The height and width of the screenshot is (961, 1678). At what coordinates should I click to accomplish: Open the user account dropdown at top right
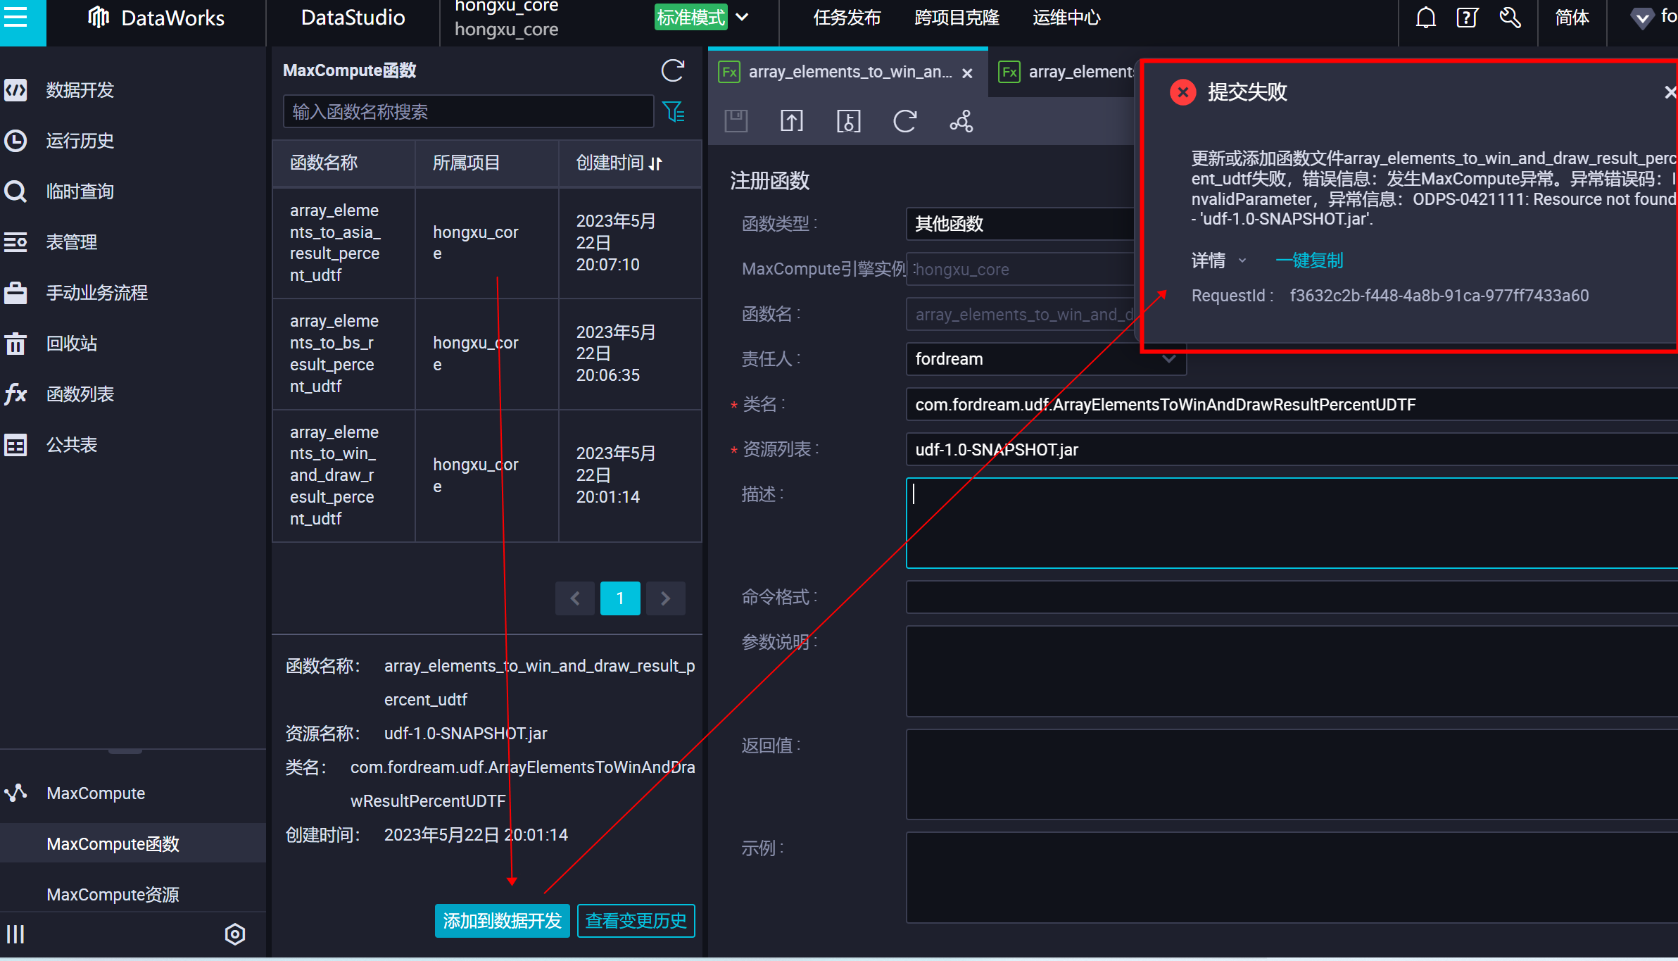[1654, 18]
